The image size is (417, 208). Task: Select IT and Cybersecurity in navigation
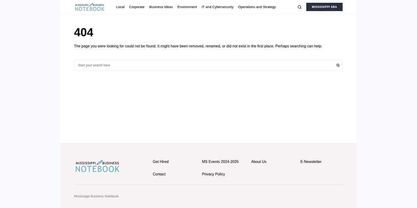[x=218, y=7]
